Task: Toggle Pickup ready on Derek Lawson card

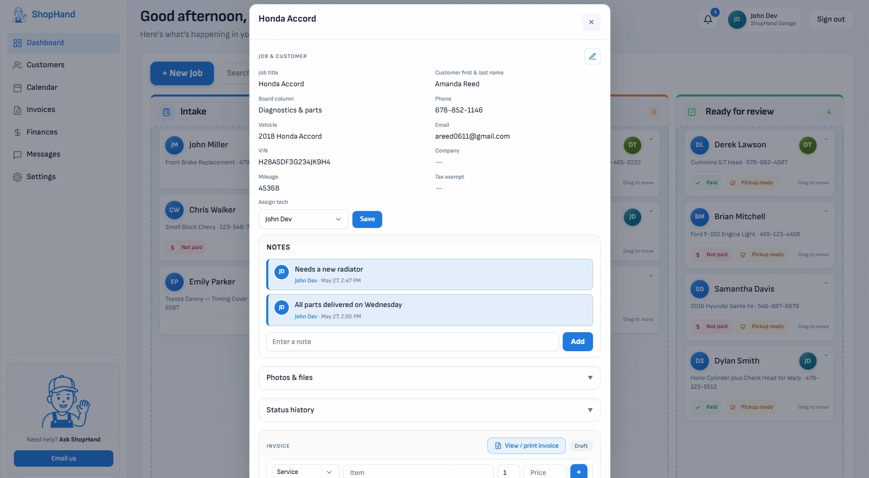Action: [752, 183]
